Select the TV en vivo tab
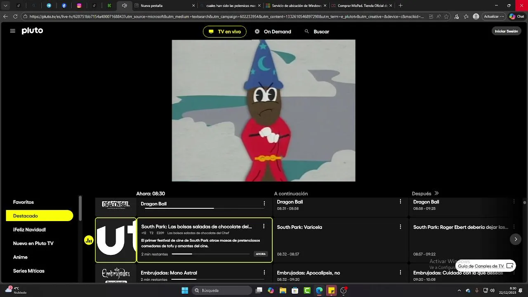 pyautogui.click(x=225, y=32)
